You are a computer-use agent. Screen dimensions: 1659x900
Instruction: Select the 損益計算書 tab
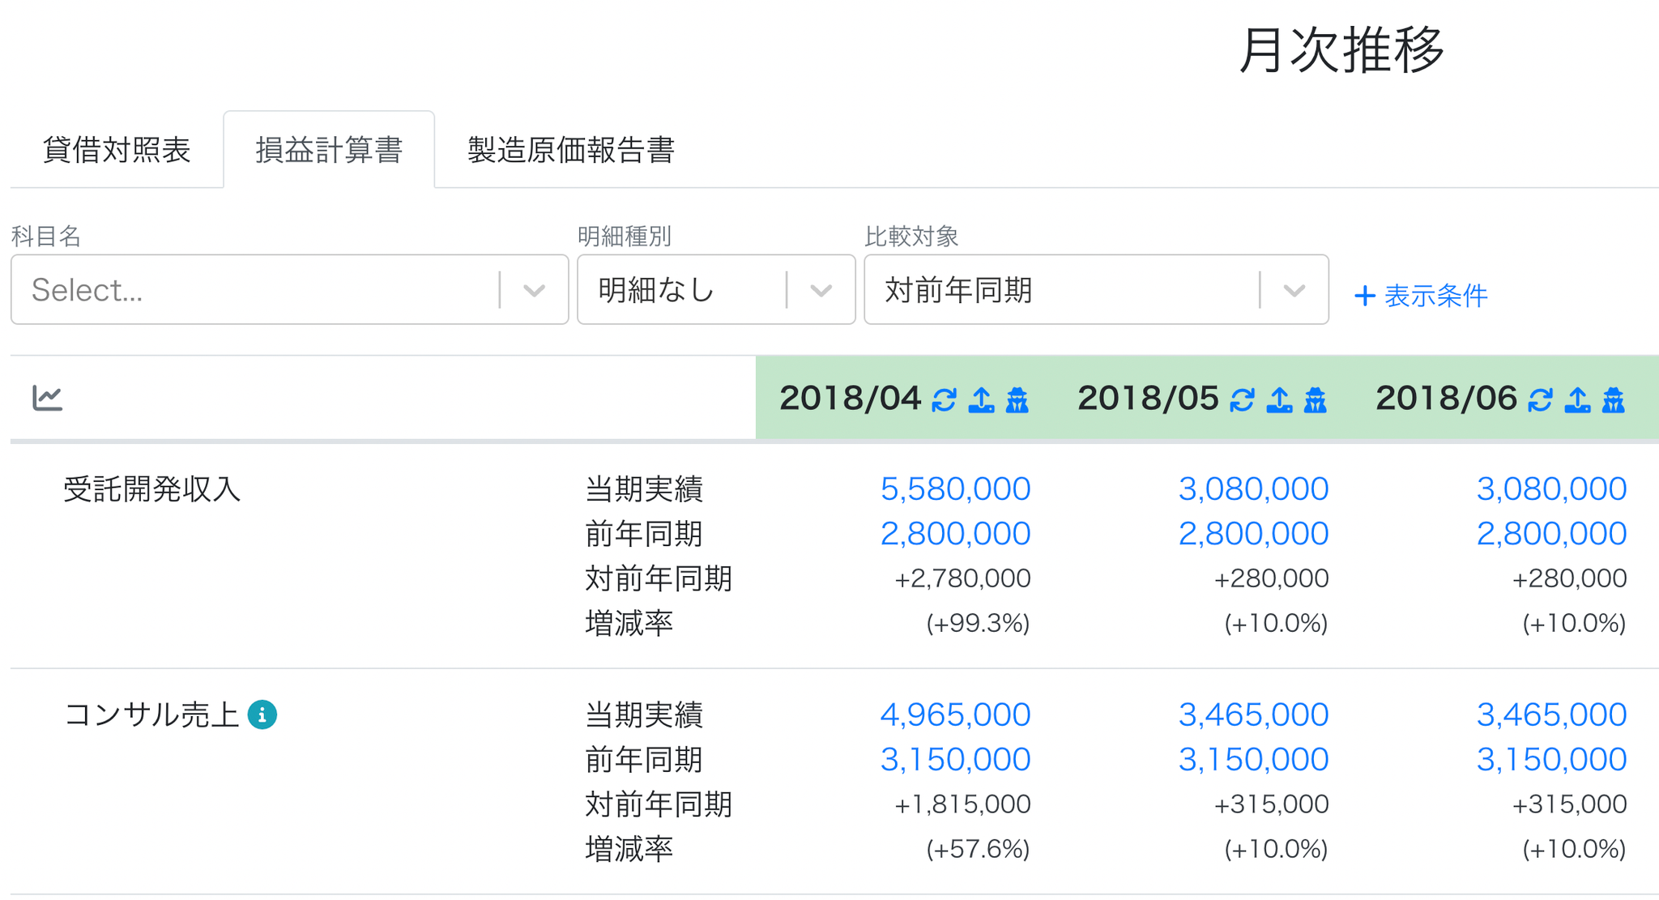(x=329, y=150)
